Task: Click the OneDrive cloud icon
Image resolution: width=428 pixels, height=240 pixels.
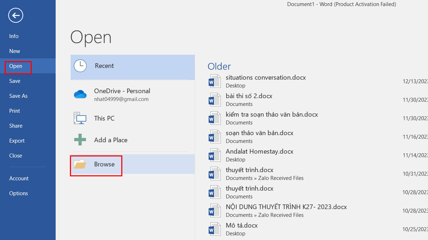Action: (x=80, y=95)
